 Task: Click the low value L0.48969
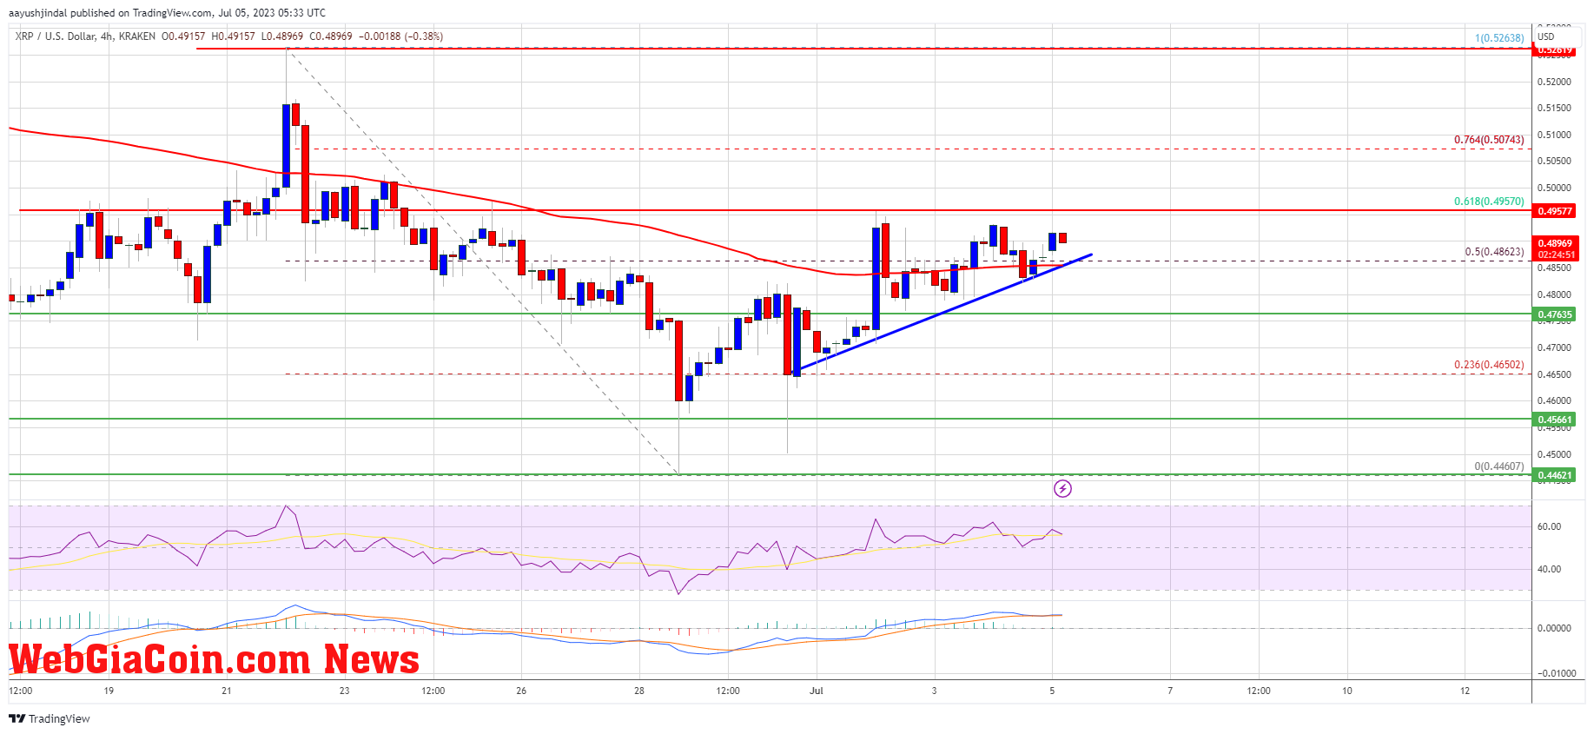point(282,36)
